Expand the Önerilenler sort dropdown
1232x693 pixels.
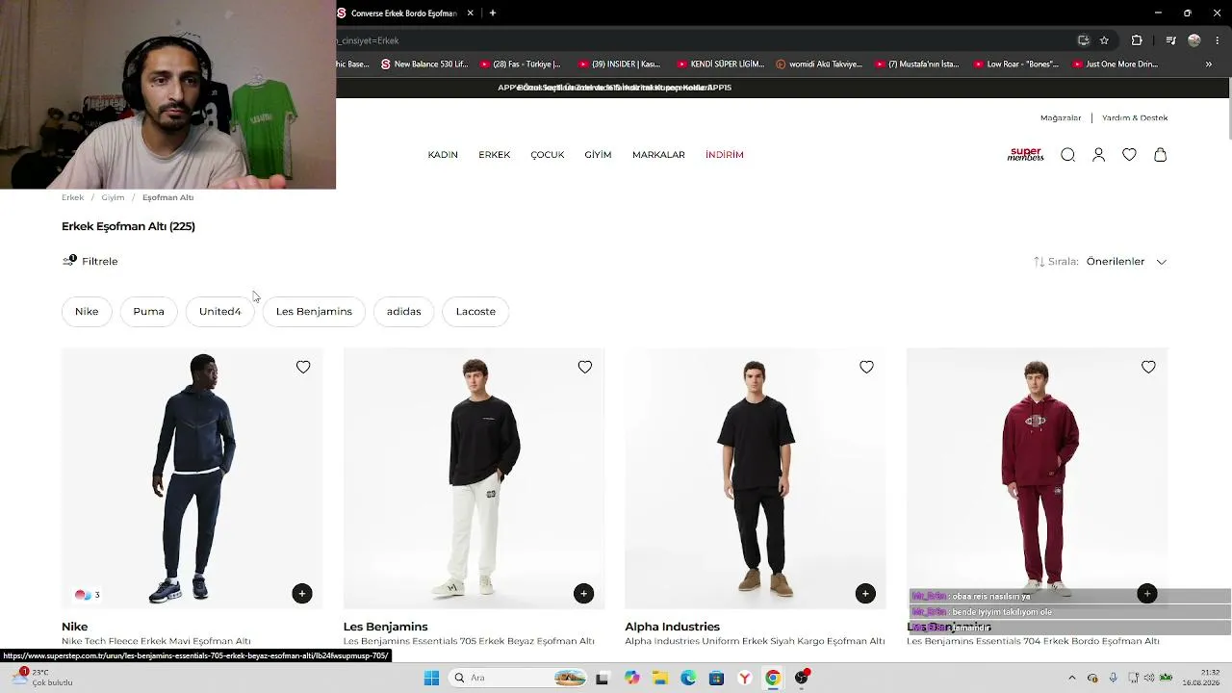(1126, 262)
